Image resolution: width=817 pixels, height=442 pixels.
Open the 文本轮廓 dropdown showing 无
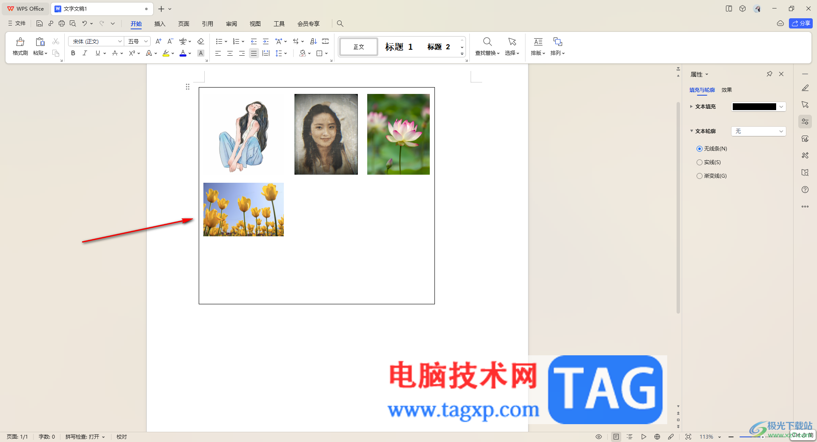(x=758, y=131)
